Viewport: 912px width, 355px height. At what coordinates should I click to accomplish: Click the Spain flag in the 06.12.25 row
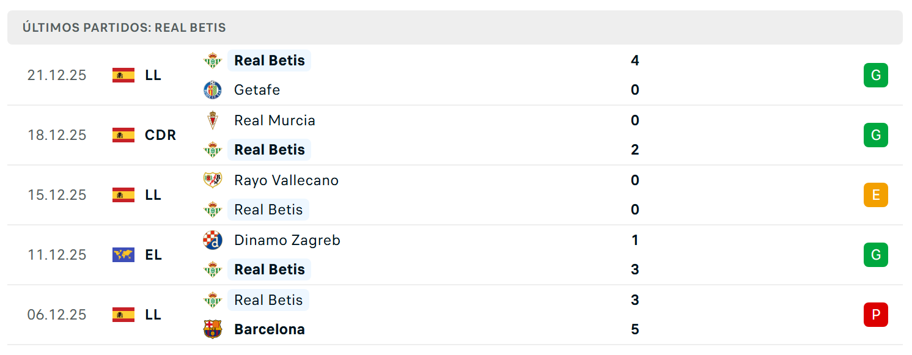(x=123, y=315)
